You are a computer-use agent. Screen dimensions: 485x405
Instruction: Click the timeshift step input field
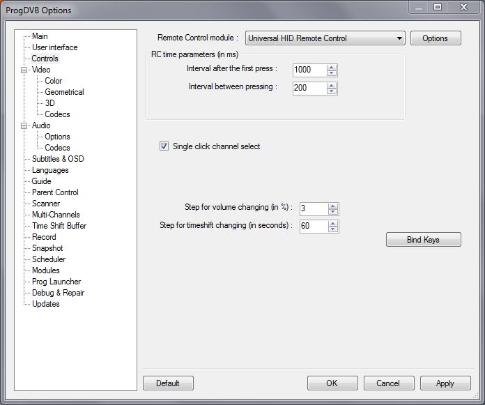click(x=312, y=226)
